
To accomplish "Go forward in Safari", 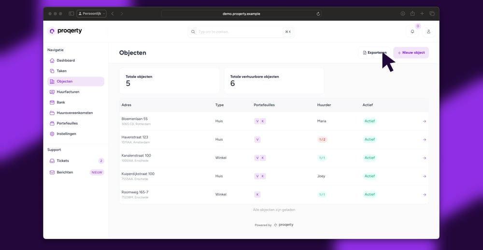I will pos(122,14).
